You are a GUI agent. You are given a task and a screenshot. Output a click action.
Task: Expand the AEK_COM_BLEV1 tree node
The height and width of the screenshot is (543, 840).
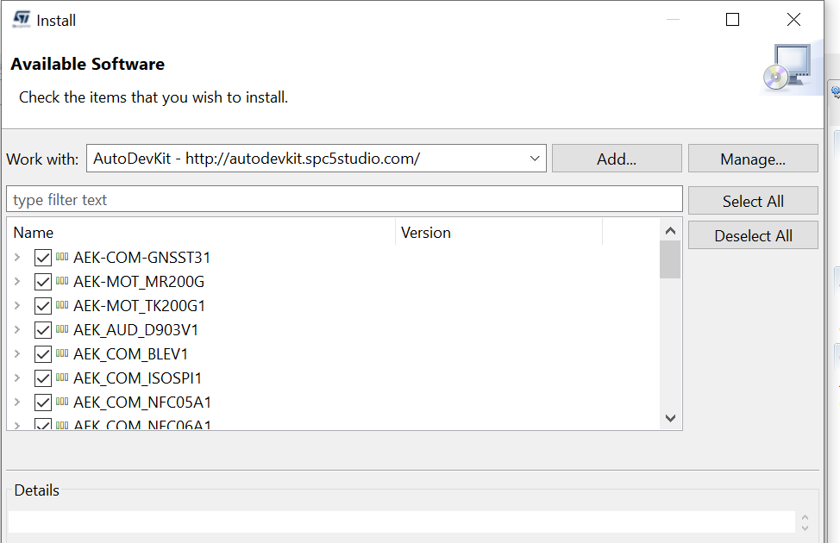(17, 353)
